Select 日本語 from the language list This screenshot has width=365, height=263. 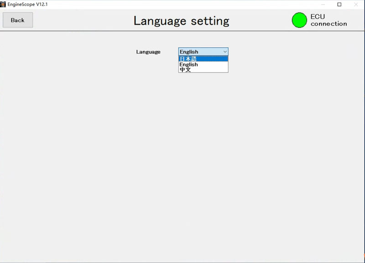coord(203,59)
